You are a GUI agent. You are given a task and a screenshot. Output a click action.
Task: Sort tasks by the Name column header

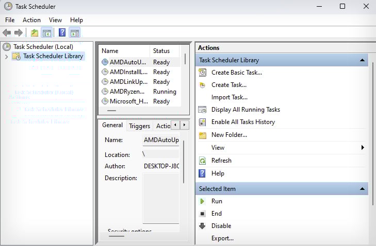[124, 51]
